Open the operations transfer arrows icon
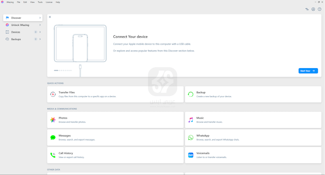The height and width of the screenshot is (175, 325). coord(307,9)
